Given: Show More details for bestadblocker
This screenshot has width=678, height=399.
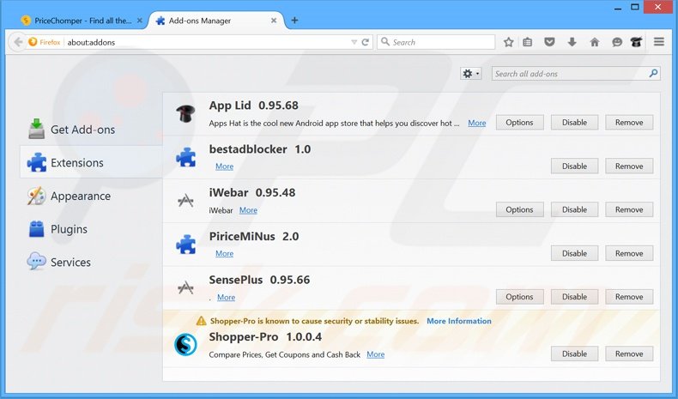Looking at the screenshot, I should coord(224,166).
